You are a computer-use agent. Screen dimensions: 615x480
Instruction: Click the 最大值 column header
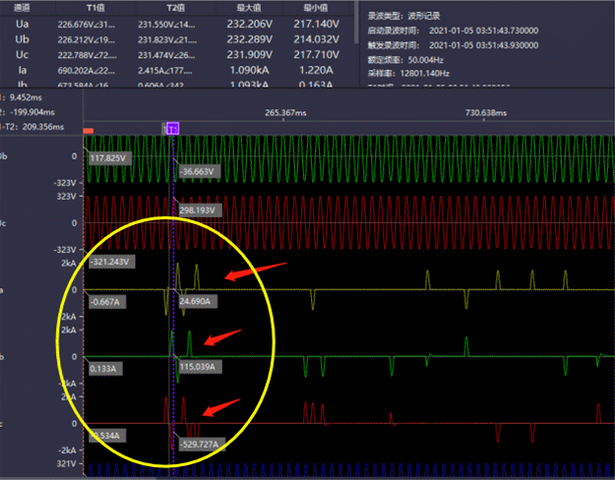248,7
